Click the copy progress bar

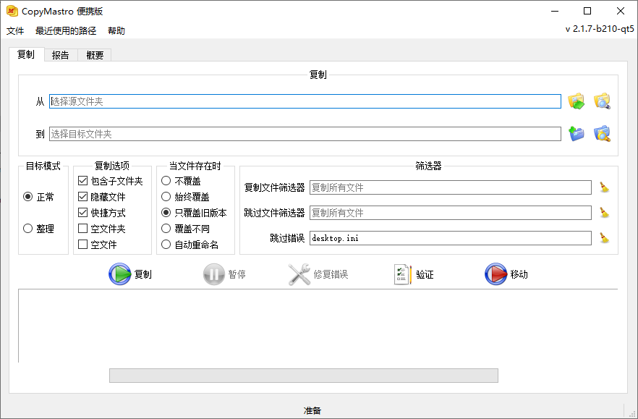(x=304, y=376)
